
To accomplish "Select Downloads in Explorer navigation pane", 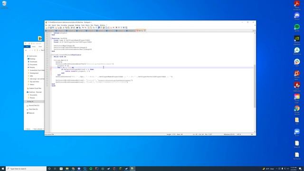I will 33,62.
